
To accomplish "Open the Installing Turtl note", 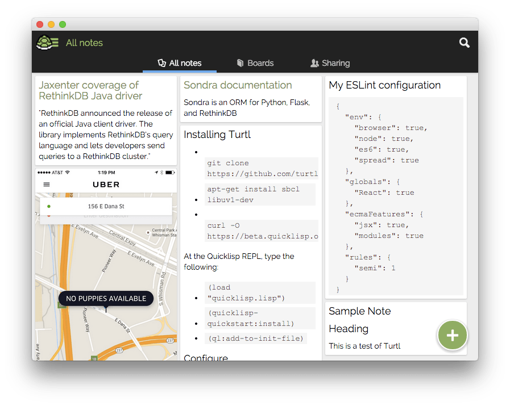I will [x=217, y=135].
